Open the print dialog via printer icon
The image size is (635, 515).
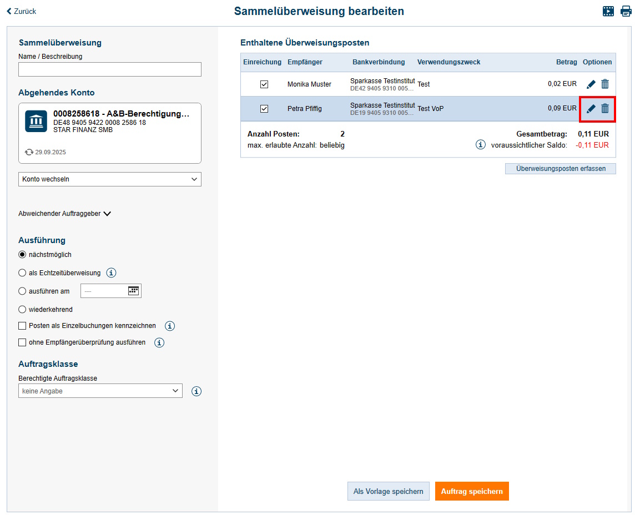tap(626, 11)
